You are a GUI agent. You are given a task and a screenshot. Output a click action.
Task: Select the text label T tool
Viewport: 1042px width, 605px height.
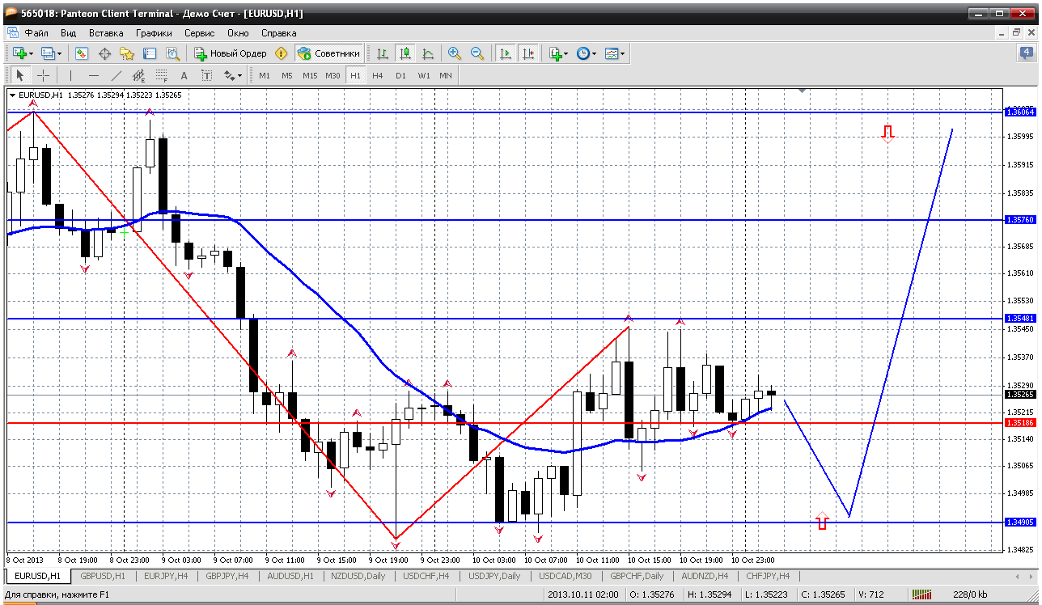[206, 75]
